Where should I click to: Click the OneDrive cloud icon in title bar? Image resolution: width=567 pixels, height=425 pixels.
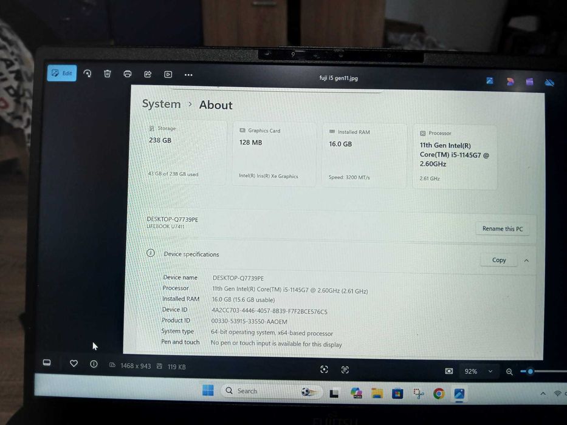click(x=549, y=83)
